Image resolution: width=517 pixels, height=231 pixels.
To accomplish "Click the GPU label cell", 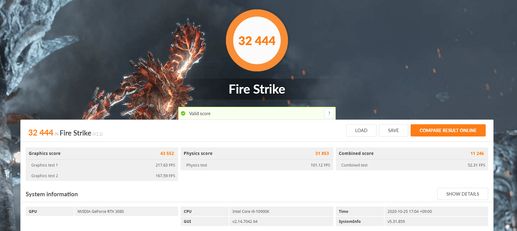I will pos(50,211).
